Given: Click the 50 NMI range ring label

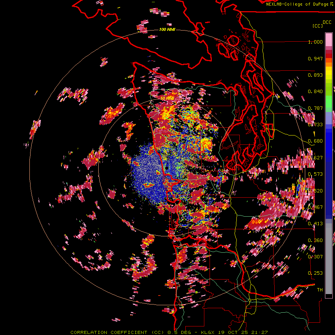Looking at the screenshot, I should [167, 98].
